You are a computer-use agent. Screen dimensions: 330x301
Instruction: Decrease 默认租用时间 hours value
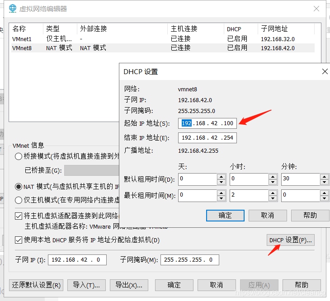[x=273, y=182]
